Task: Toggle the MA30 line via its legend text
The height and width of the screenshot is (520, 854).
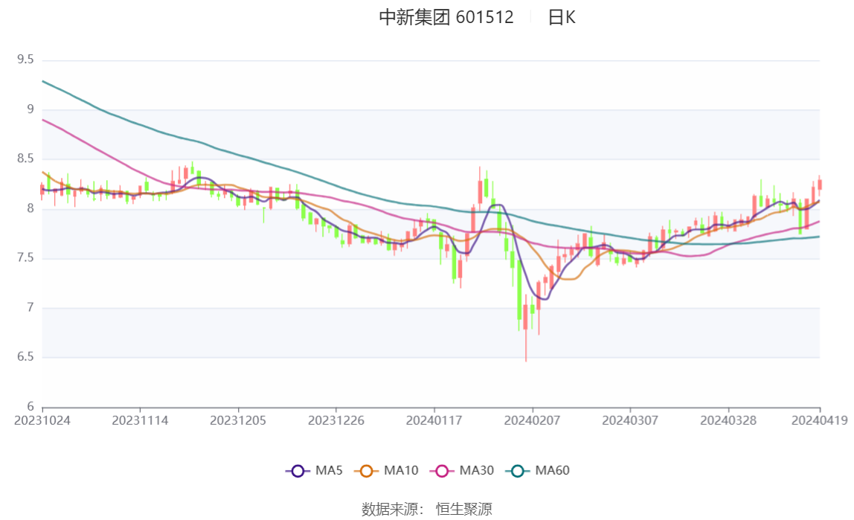Action: click(476, 471)
